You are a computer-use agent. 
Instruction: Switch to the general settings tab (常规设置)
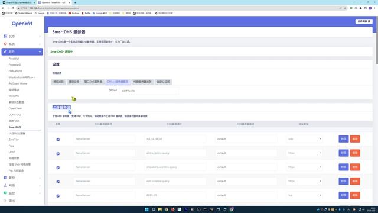click(58, 82)
